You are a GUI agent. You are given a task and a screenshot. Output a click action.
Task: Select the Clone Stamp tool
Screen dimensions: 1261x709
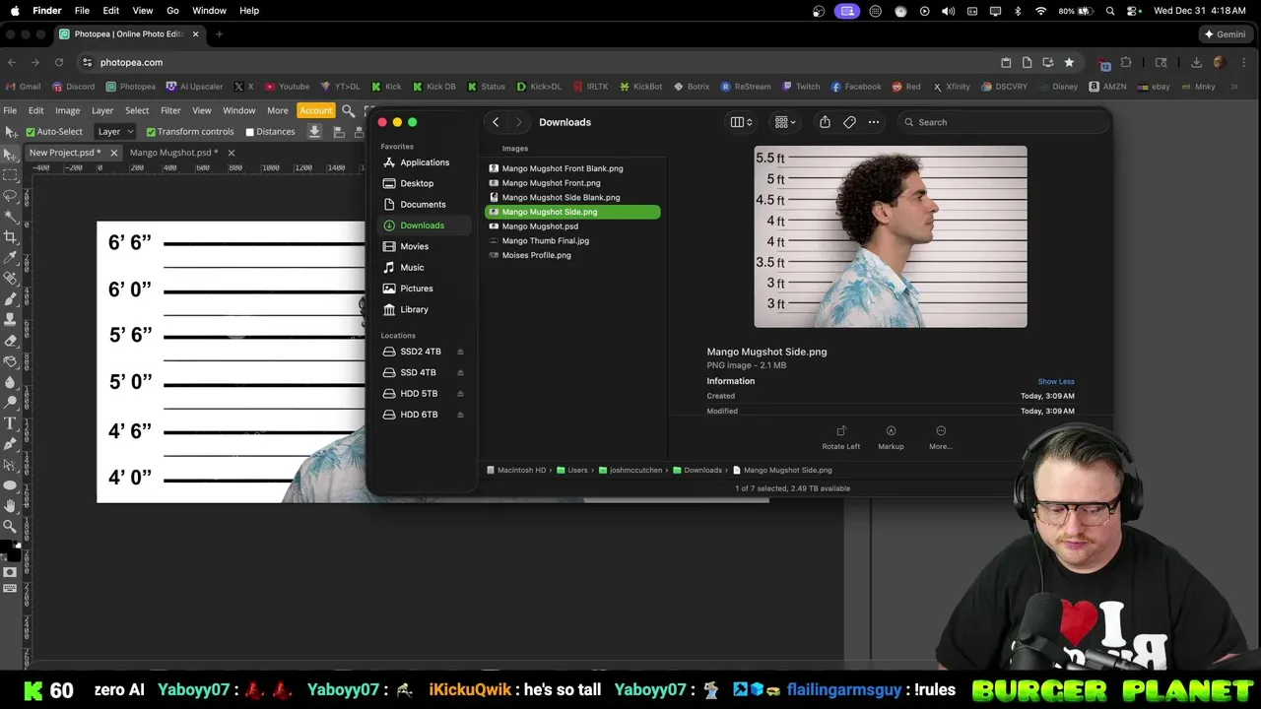[x=10, y=320]
